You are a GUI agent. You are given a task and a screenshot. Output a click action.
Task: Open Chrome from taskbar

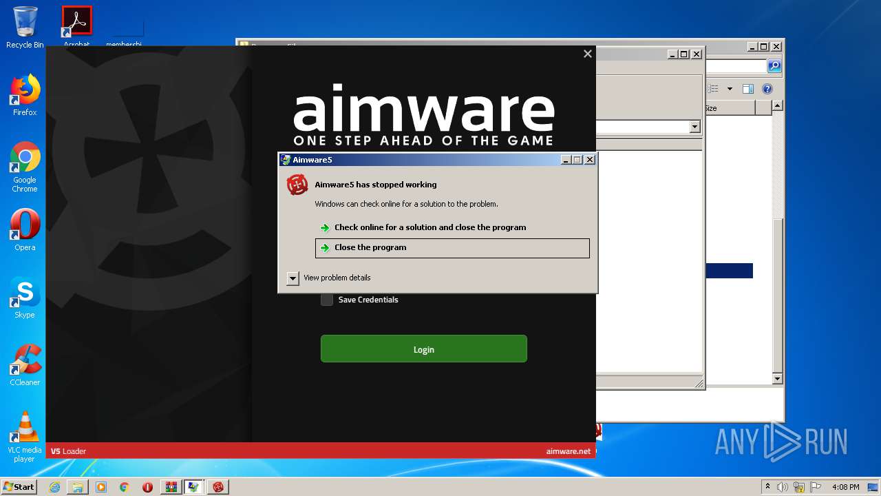[x=125, y=487]
